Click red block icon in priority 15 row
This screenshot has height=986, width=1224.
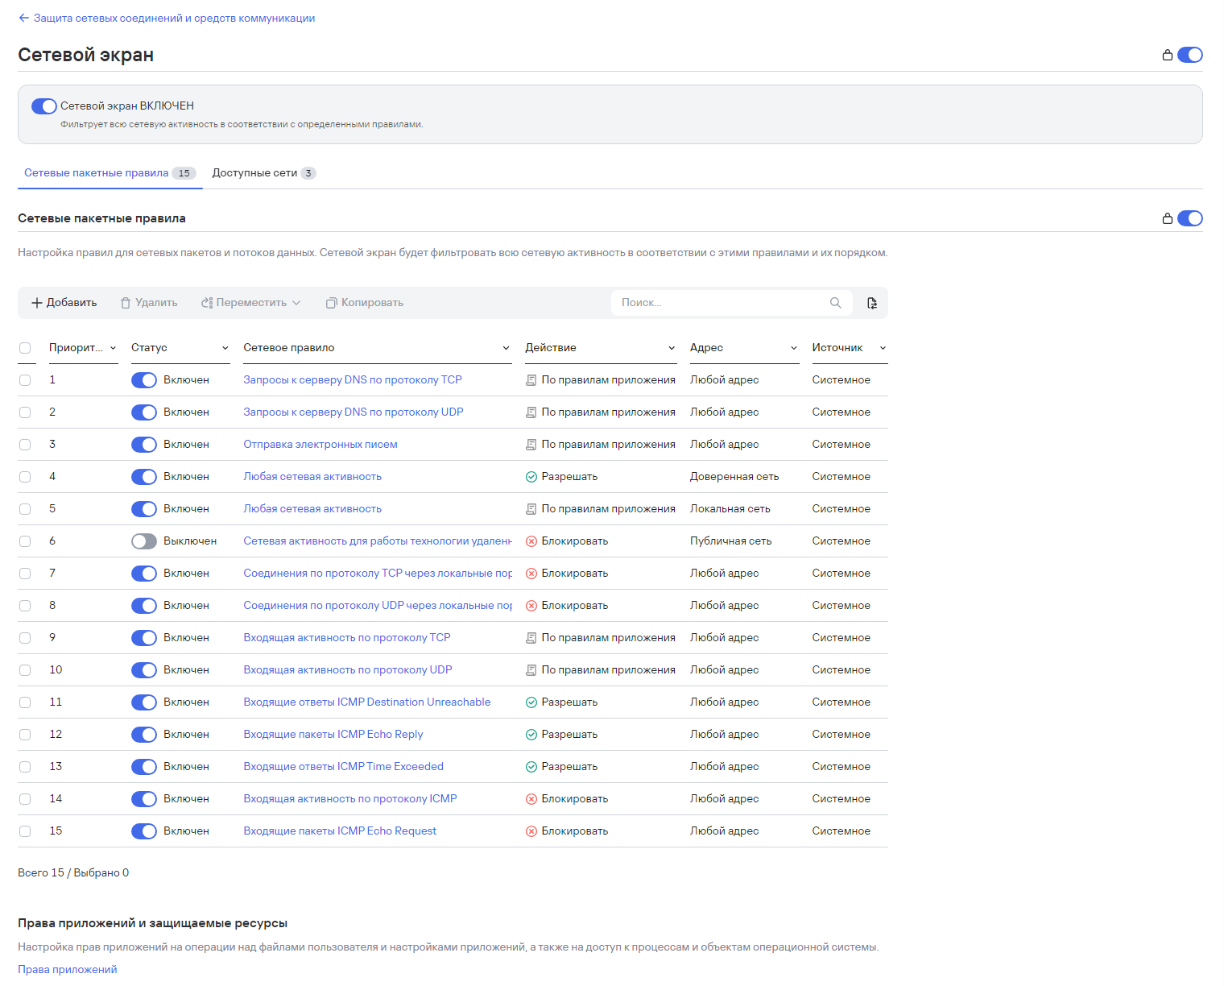coord(531,831)
